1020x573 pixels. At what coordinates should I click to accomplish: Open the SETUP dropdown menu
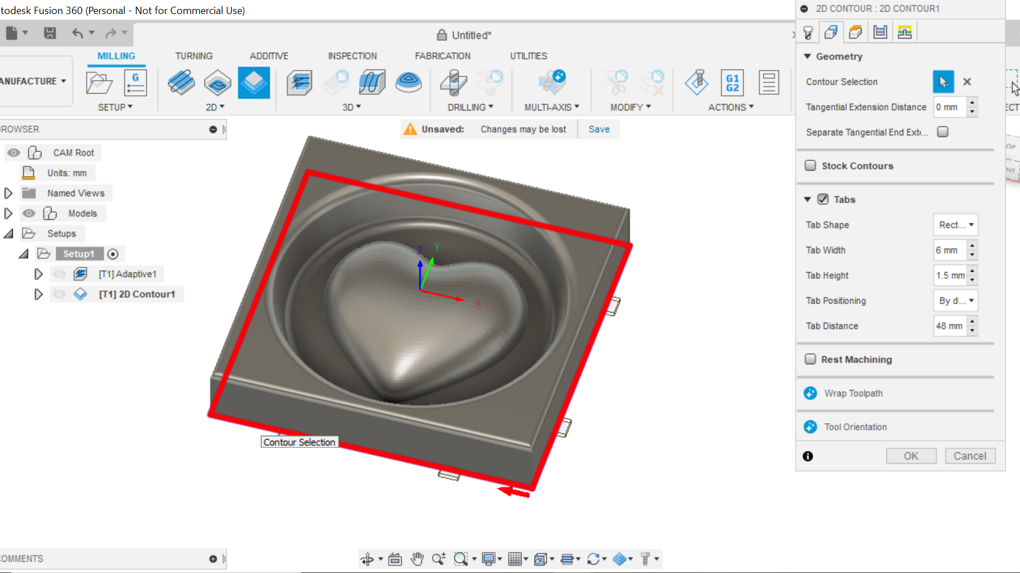pyautogui.click(x=115, y=107)
